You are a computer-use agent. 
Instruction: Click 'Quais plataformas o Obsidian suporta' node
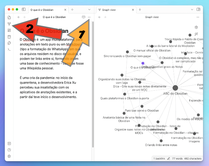(x=125, y=94)
